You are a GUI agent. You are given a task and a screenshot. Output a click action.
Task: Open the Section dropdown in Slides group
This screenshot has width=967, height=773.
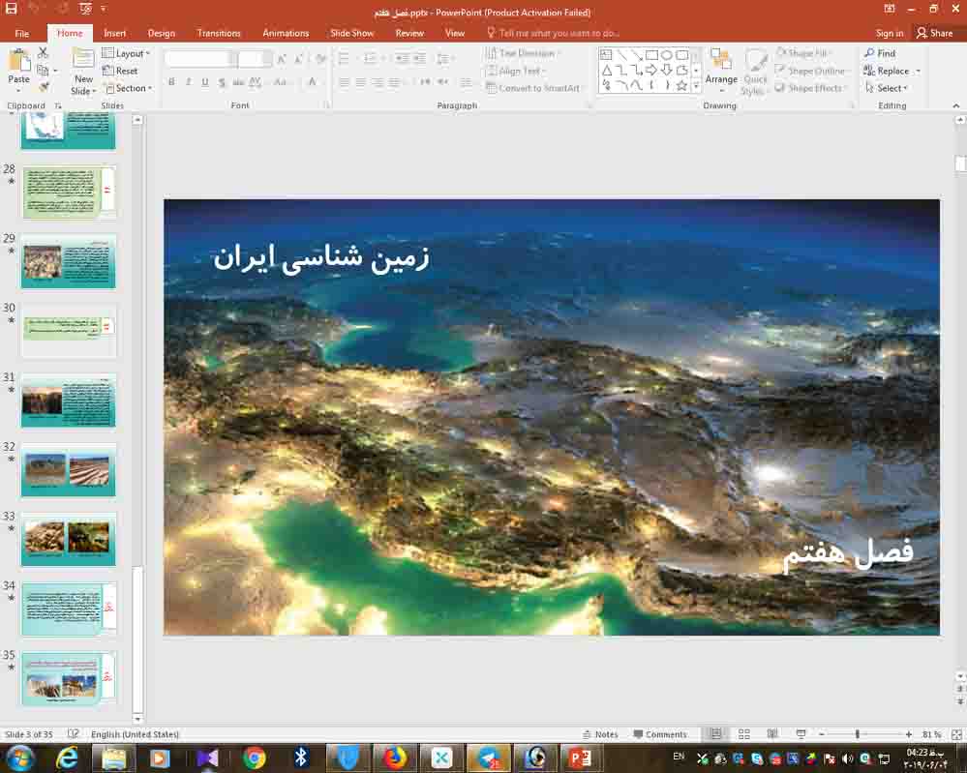point(129,88)
